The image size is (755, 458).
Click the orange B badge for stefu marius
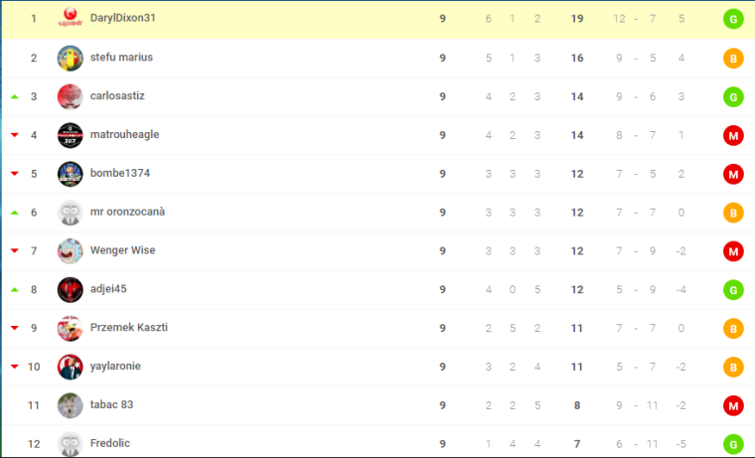(733, 59)
